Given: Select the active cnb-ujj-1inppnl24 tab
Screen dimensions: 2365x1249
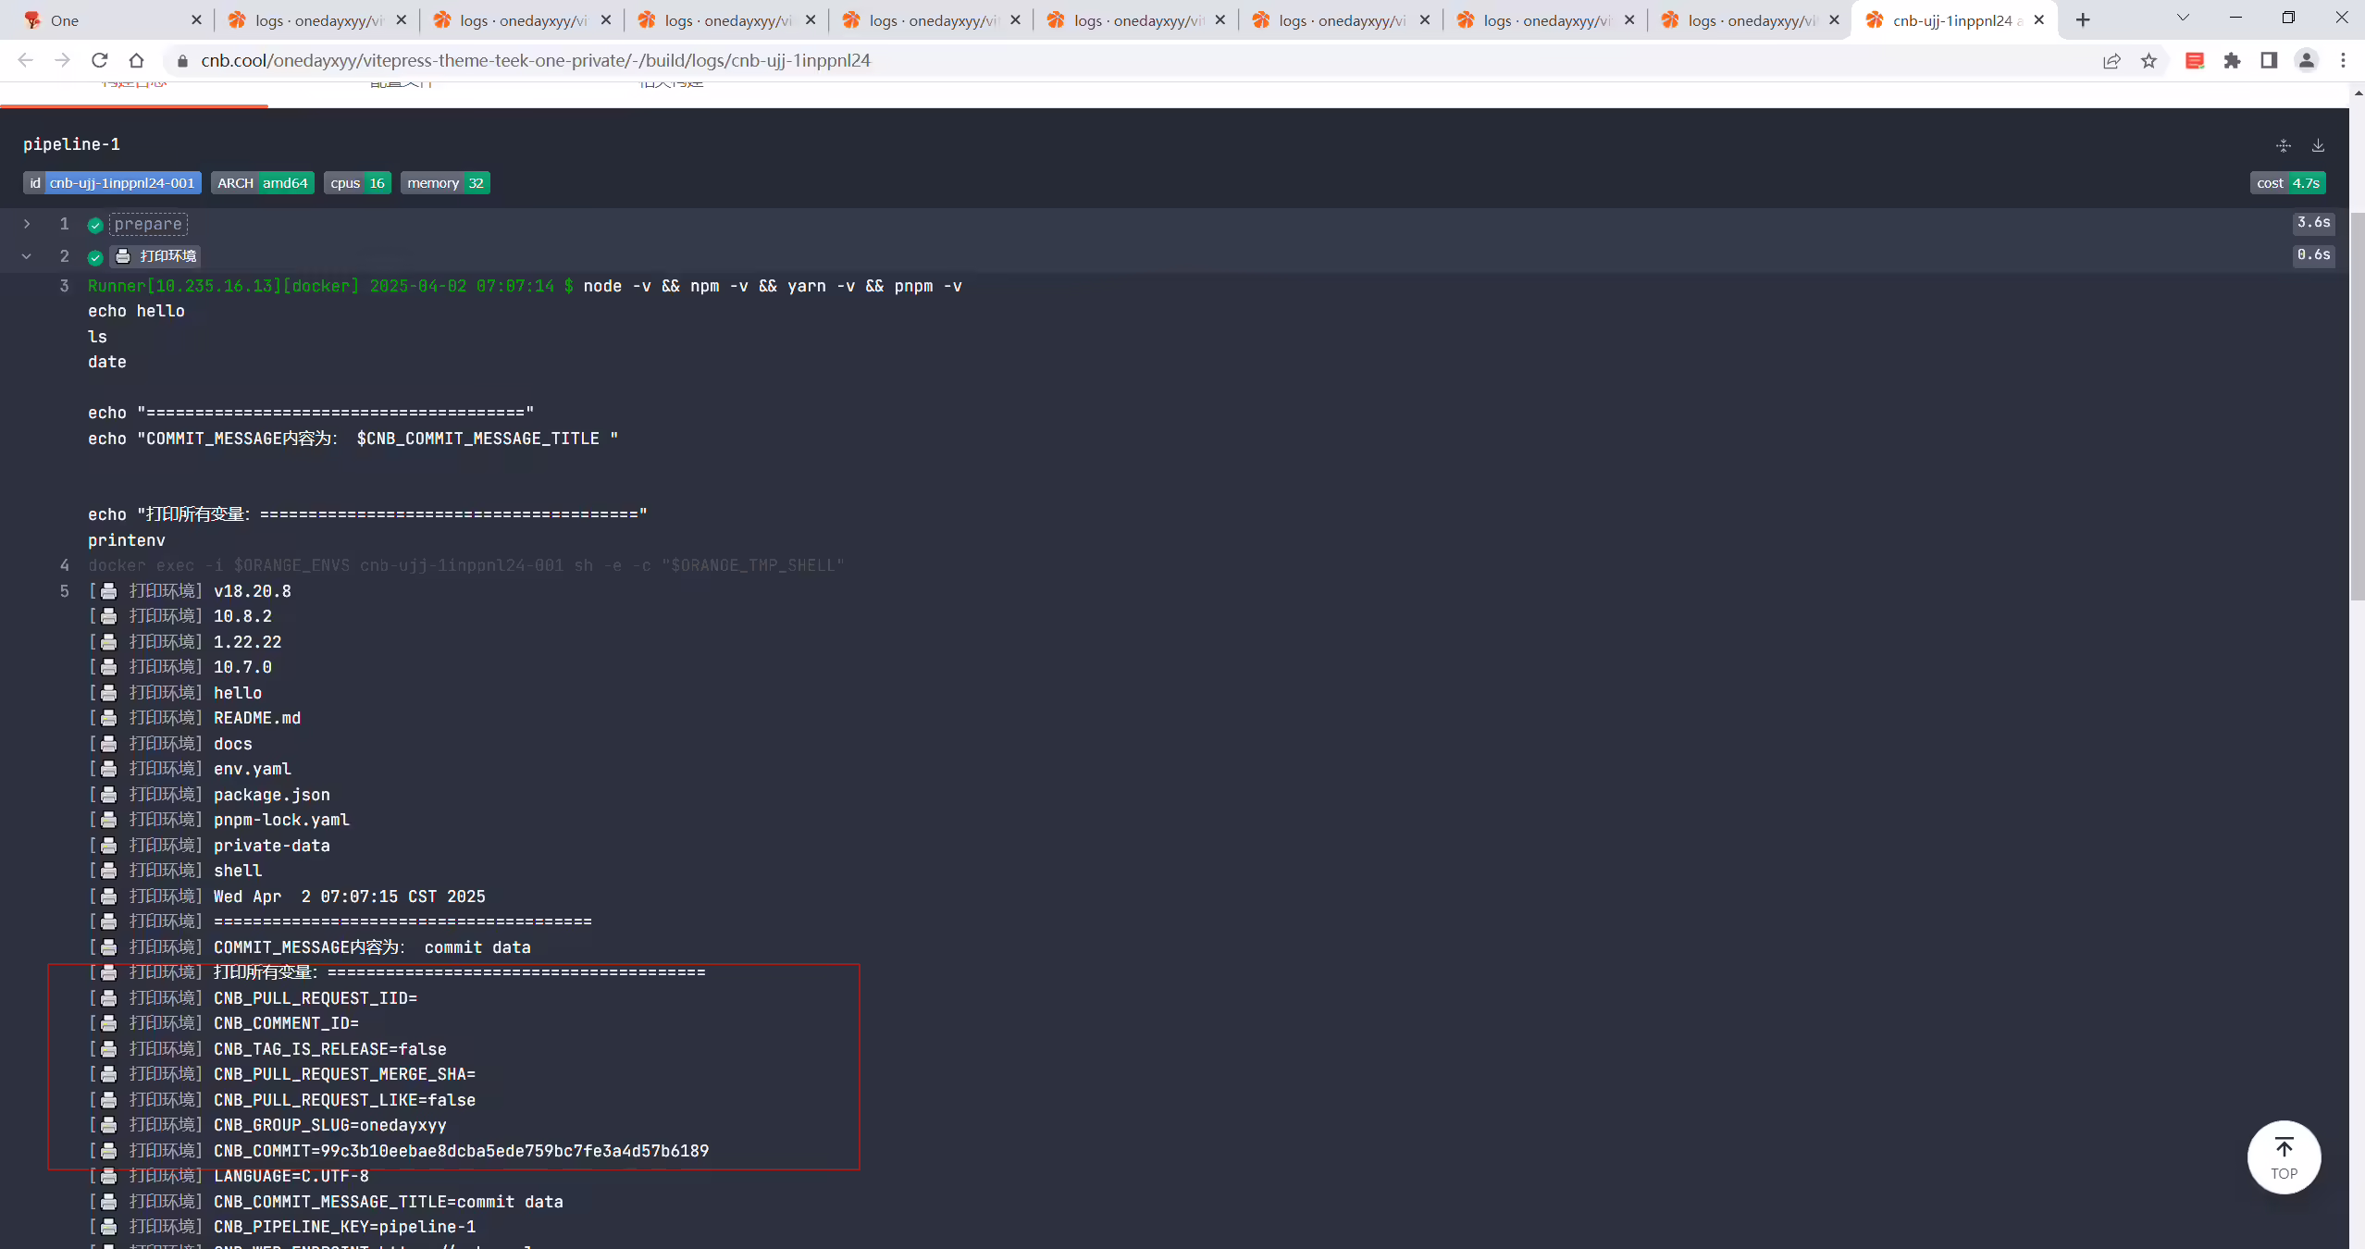Looking at the screenshot, I should [x=1952, y=20].
